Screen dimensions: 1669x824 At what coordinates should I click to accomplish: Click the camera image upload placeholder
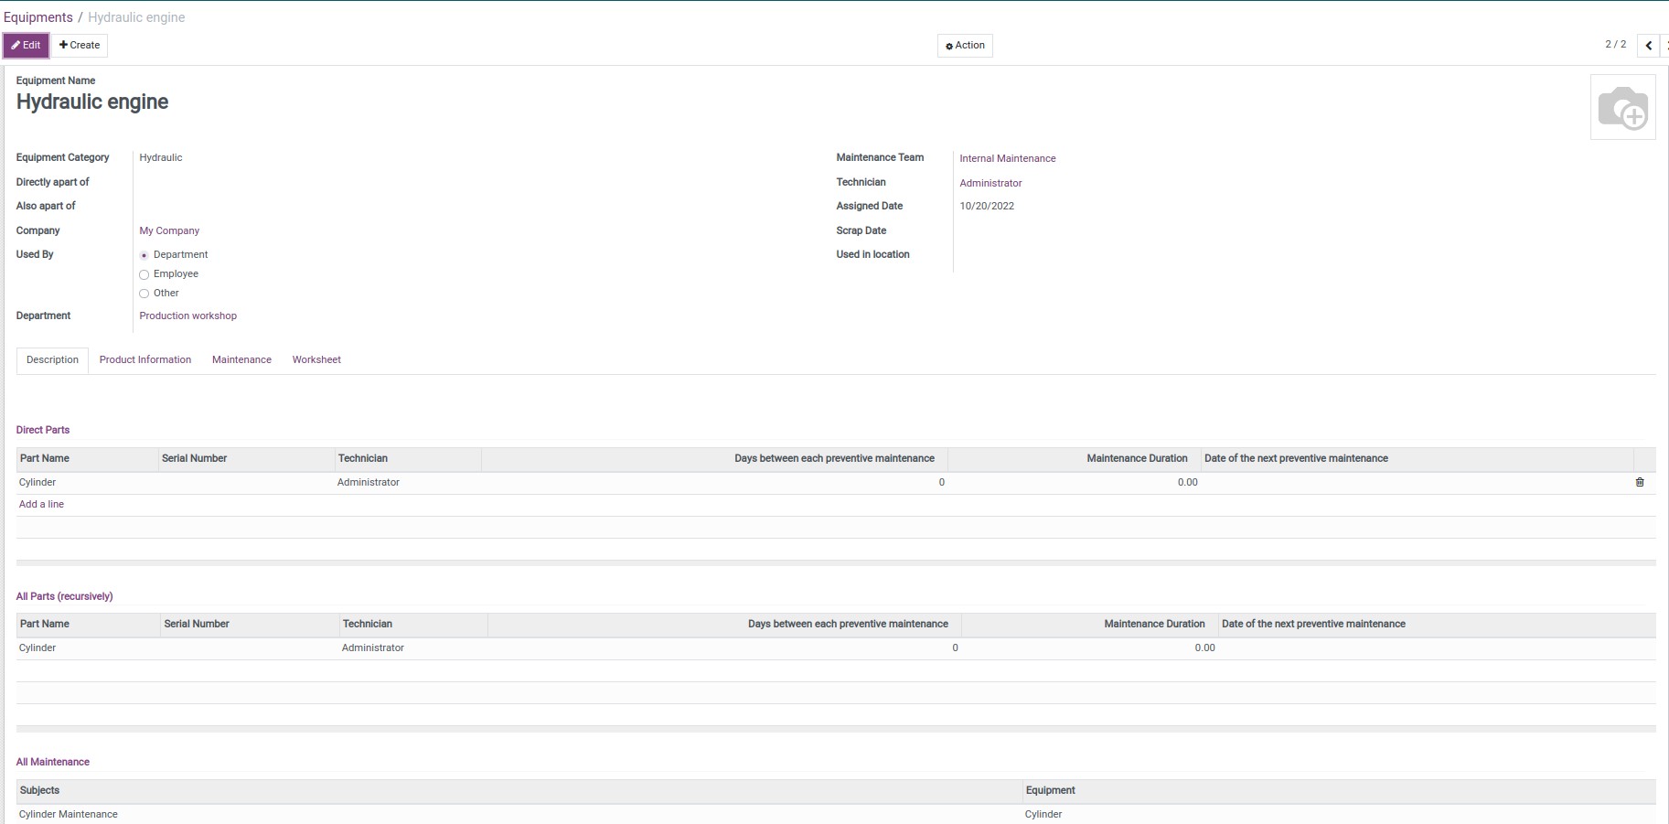(x=1622, y=108)
